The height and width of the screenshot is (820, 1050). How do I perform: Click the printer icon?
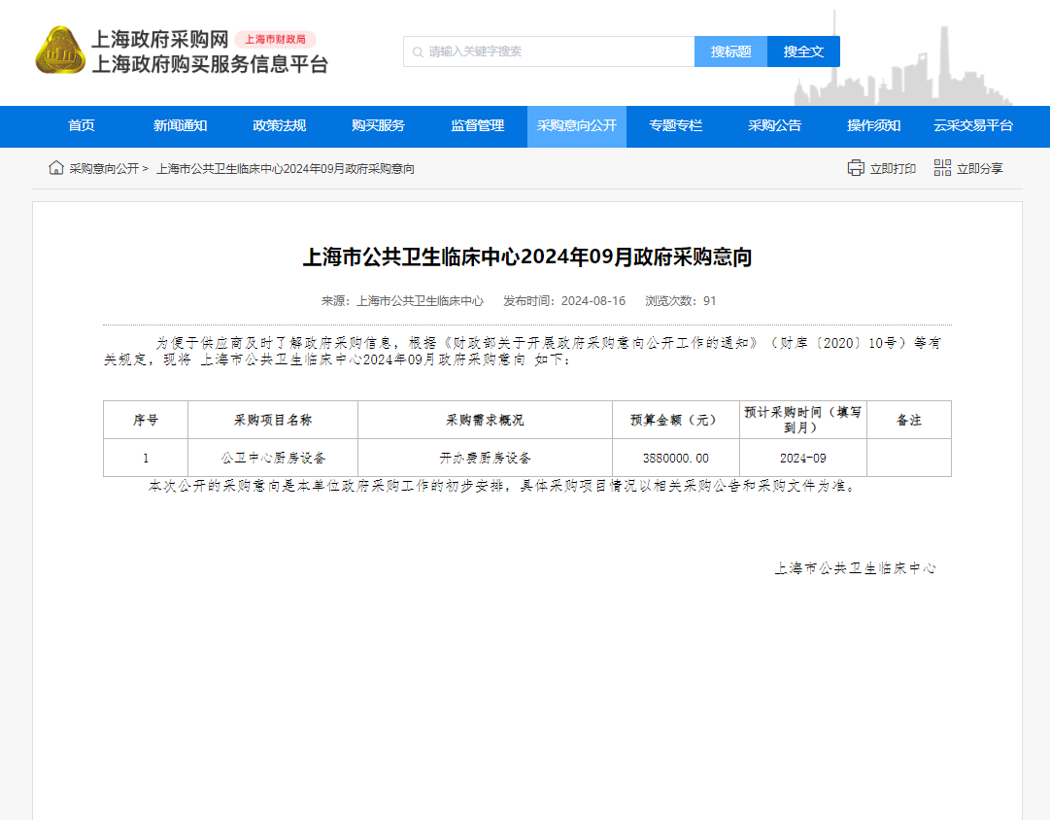pyautogui.click(x=856, y=168)
